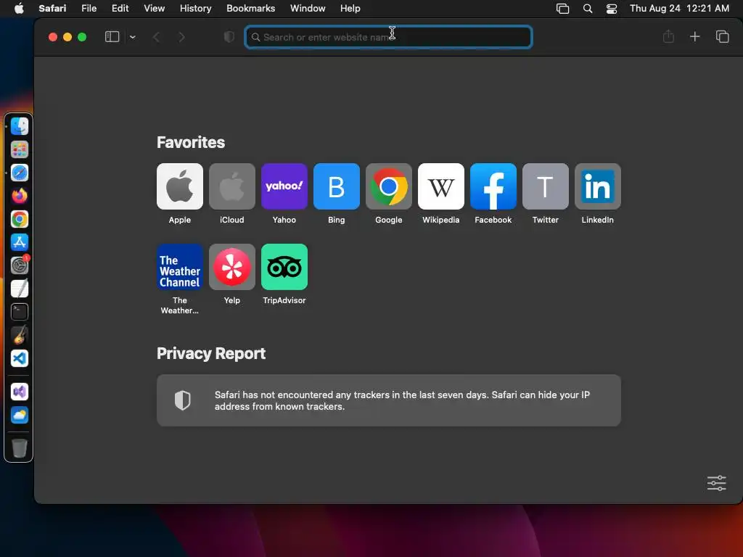Open the Google favorite
Screen dimensions: 743x557
(x=389, y=186)
